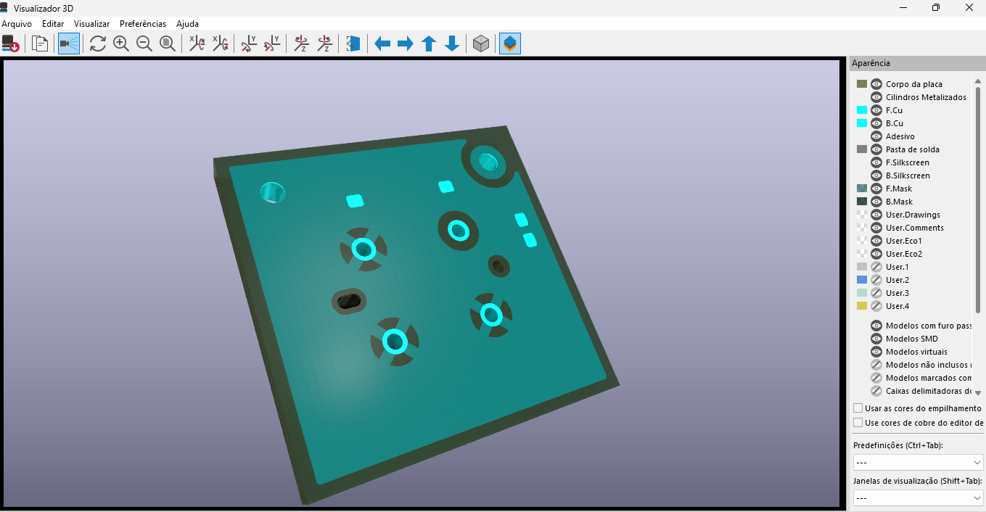The width and height of the screenshot is (986, 512).
Task: Toggle visibility of B.Cu layer
Action: click(x=876, y=123)
